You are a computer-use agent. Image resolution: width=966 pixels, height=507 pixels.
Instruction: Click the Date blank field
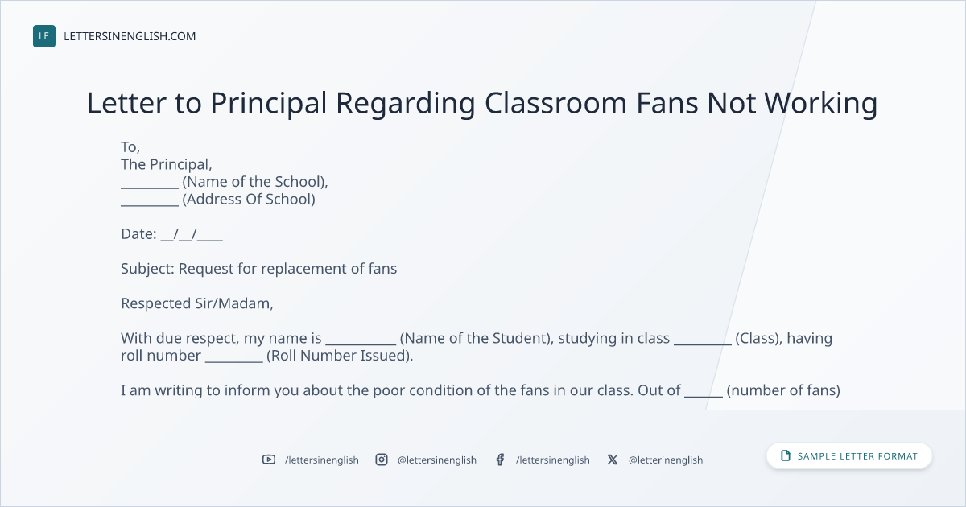click(x=192, y=234)
